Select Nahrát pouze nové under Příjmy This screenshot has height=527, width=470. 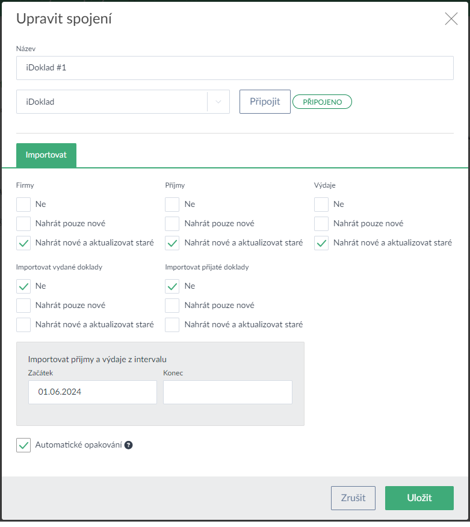[x=172, y=224]
